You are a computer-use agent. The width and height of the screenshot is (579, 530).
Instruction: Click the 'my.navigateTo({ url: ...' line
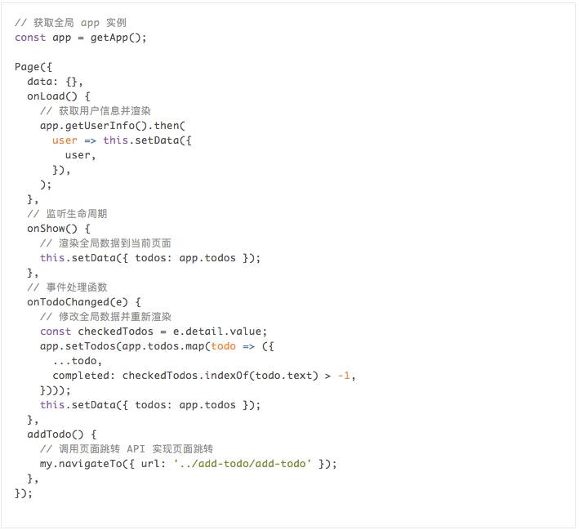pyautogui.click(x=189, y=464)
